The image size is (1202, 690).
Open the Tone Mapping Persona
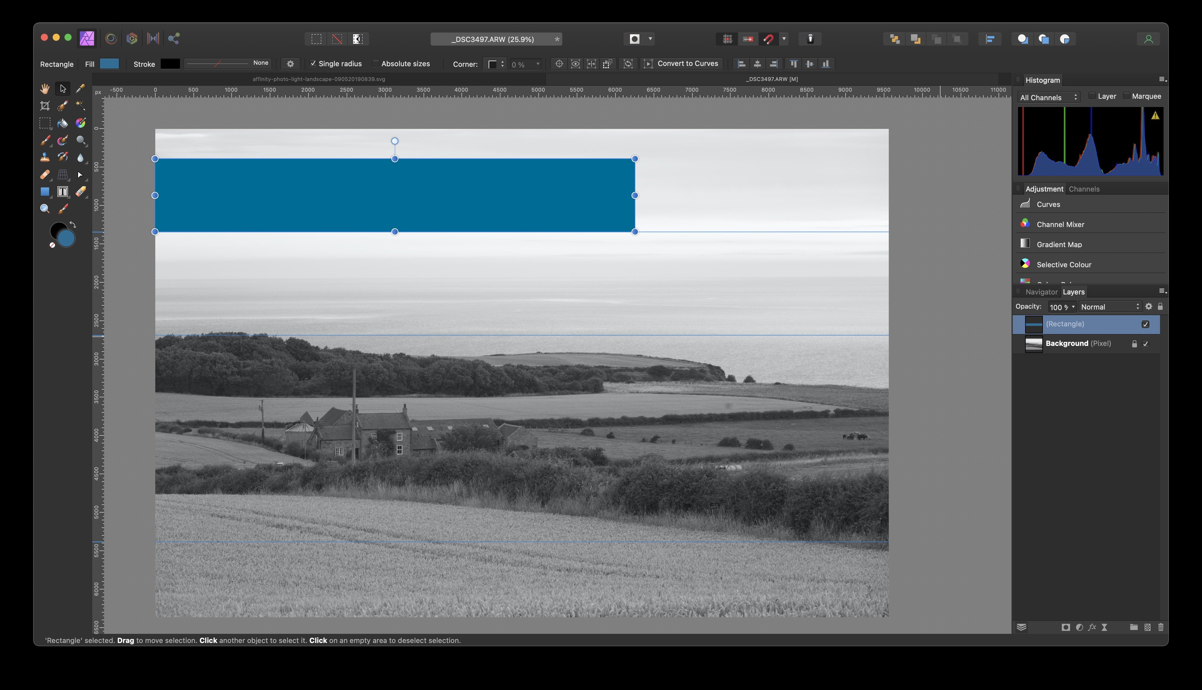[153, 38]
